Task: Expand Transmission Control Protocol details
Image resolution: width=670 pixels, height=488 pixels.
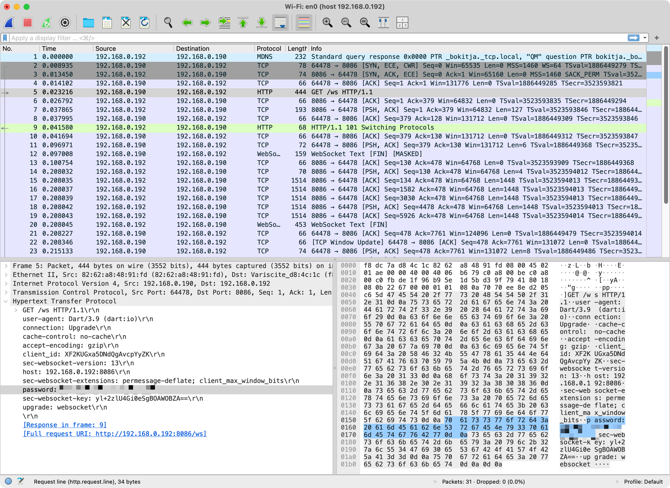Action: [6, 292]
